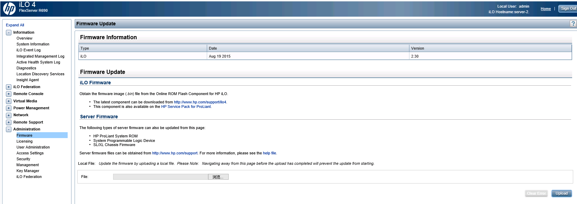Open the Insight Agent page

pos(28,80)
